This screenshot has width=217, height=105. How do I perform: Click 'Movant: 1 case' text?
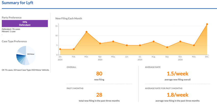[9, 31]
